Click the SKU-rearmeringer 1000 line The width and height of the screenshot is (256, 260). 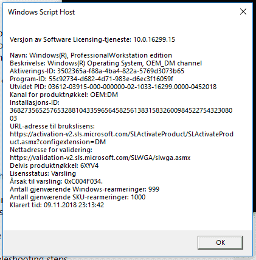[x=78, y=197]
